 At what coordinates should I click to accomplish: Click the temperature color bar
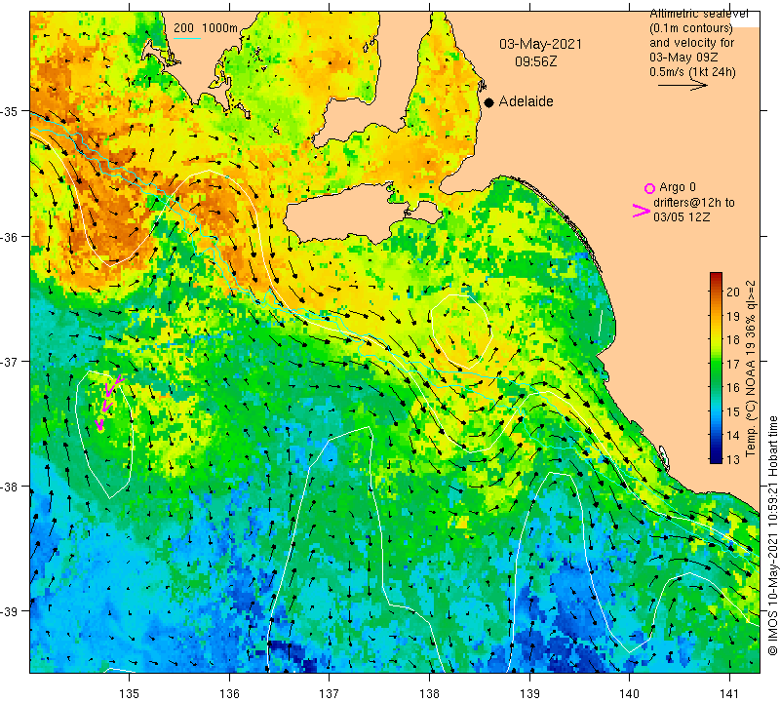(716, 368)
